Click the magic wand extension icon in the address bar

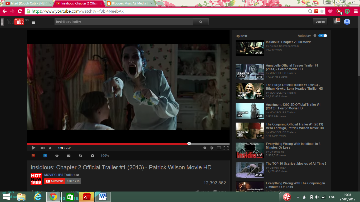tap(316, 11)
